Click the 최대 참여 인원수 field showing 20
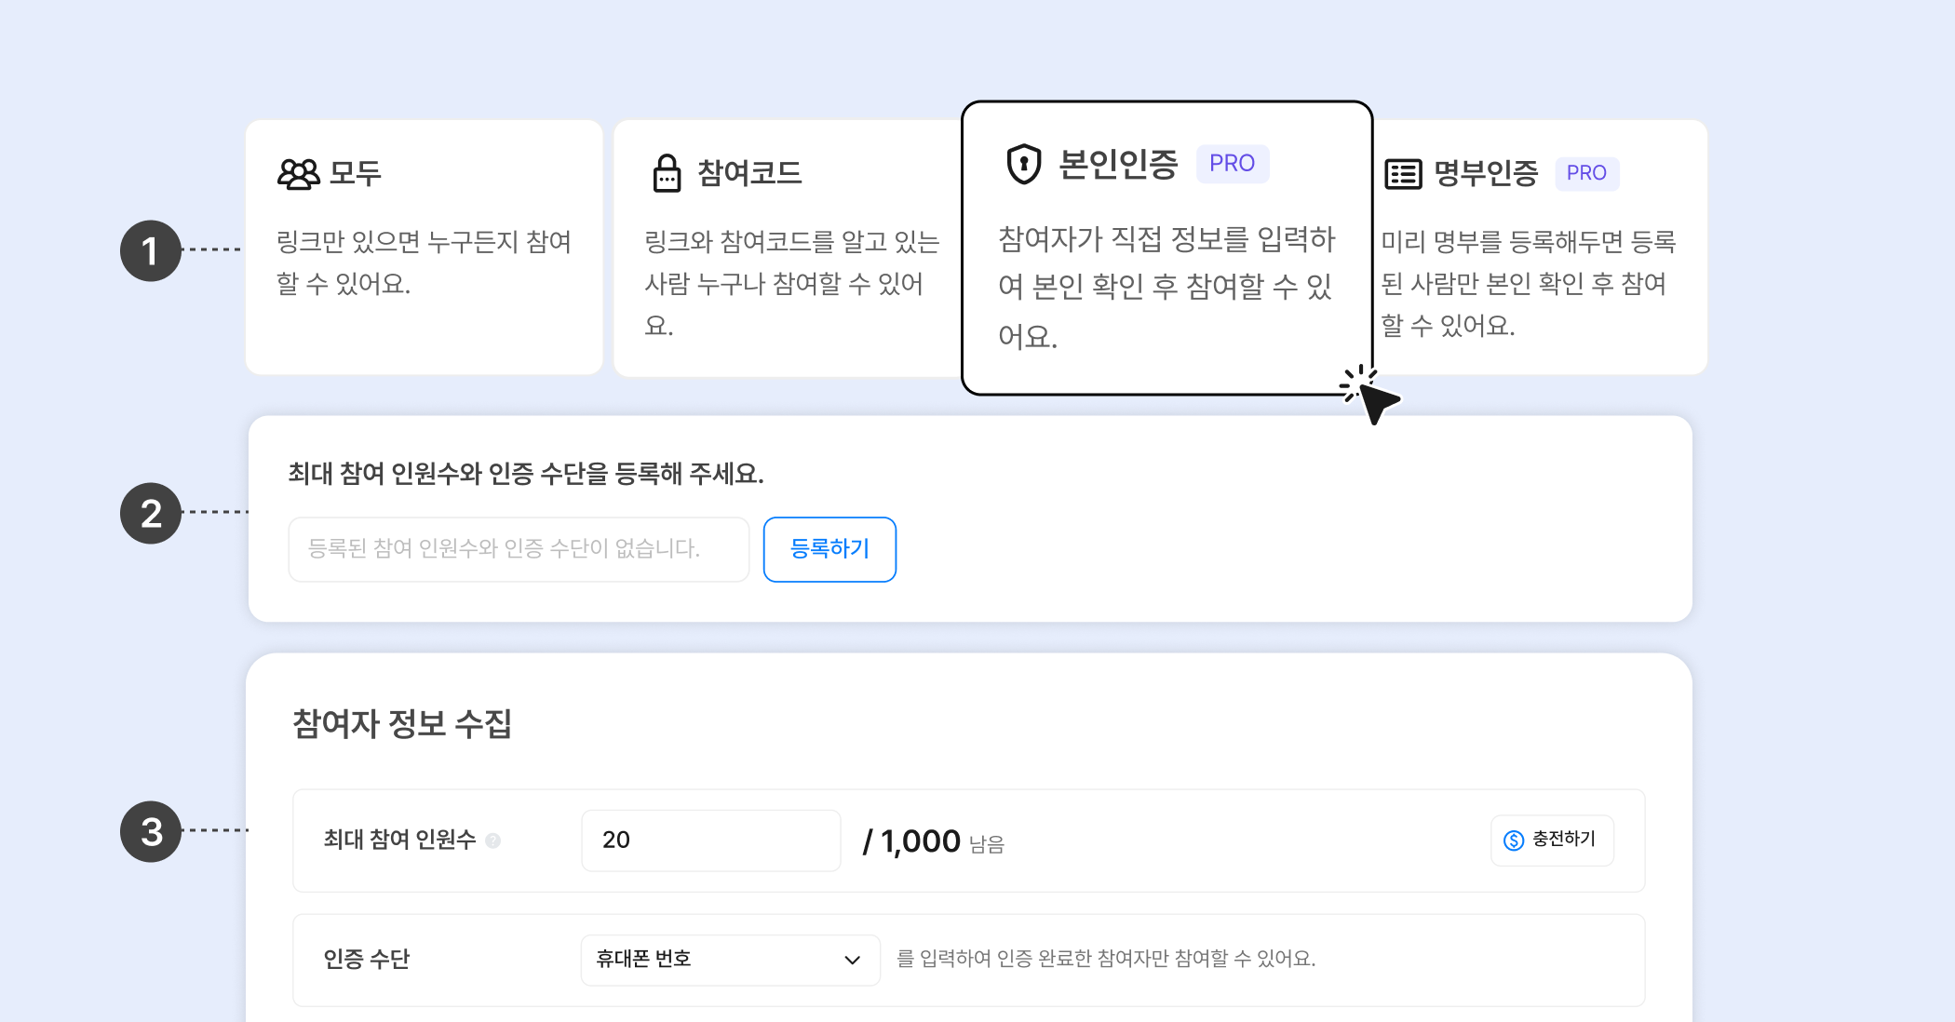Viewport: 1955px width, 1022px height. [x=711, y=840]
